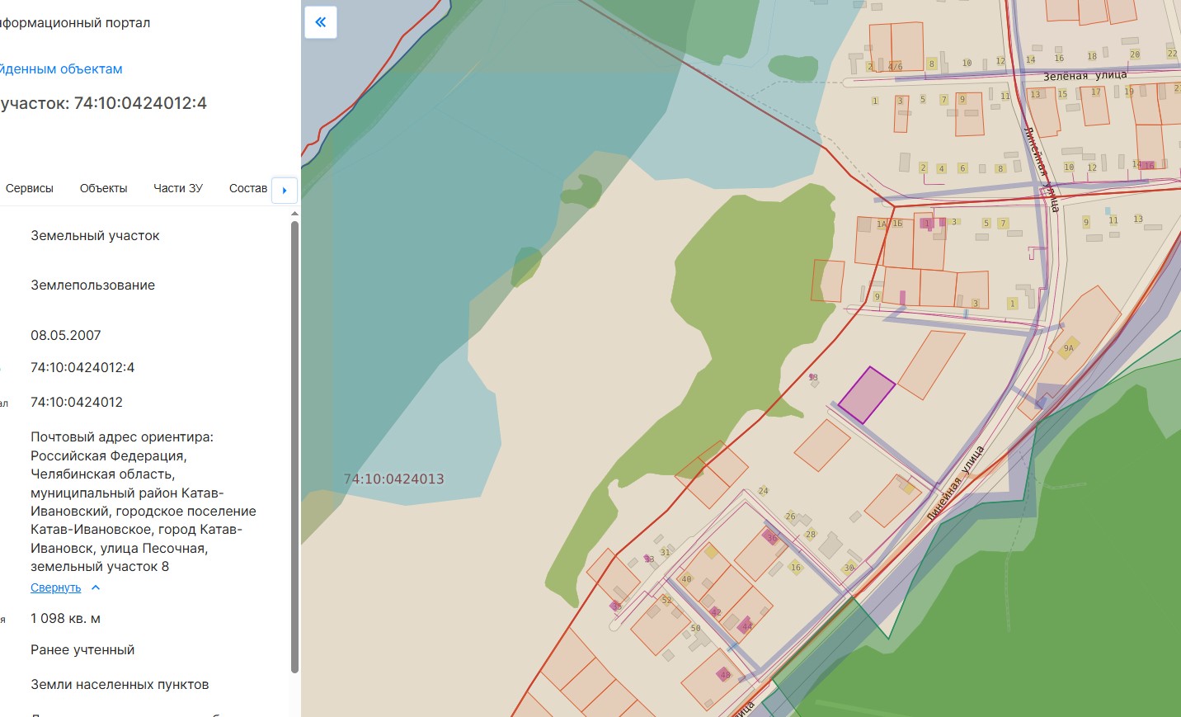This screenshot has height=717, width=1181.
Task: Click the parcel title header text
Action: point(103,103)
